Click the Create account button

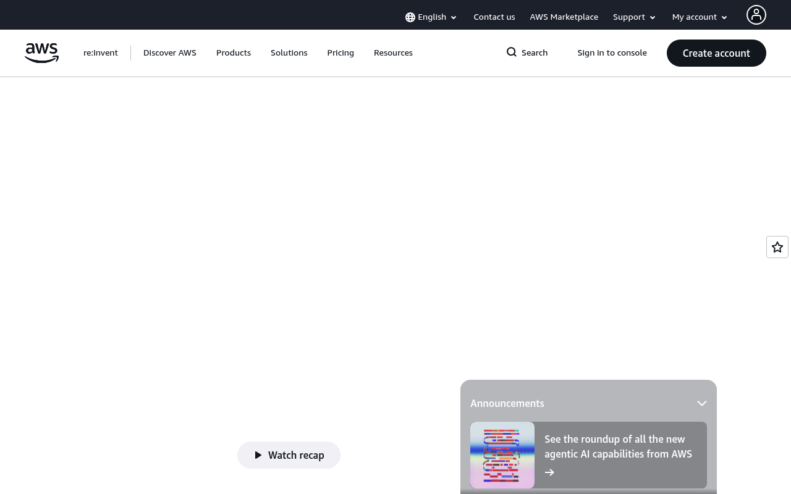pos(716,53)
